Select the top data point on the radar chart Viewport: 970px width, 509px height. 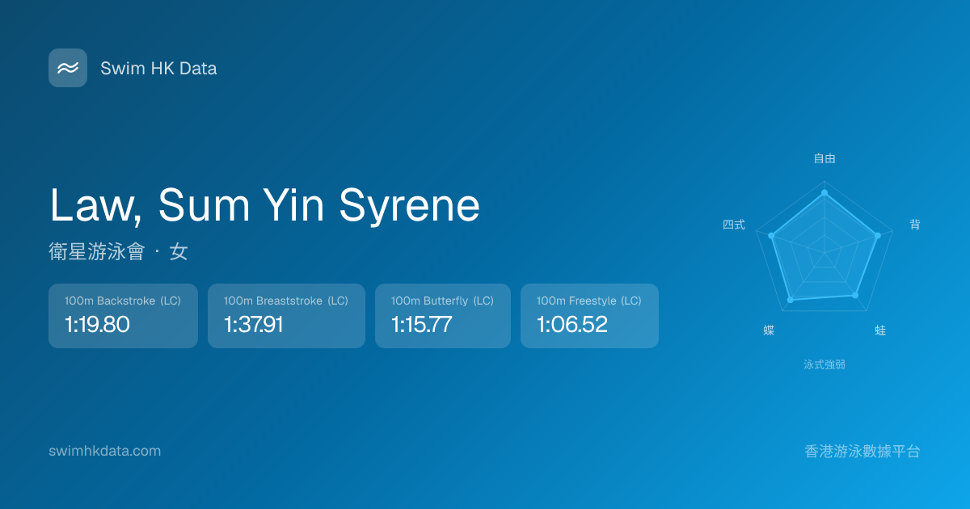click(824, 192)
